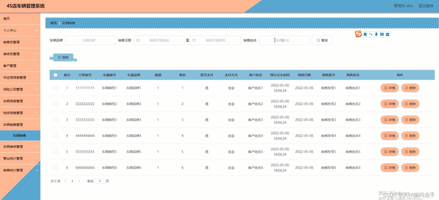Click the Sogou microphone voice input icon

tap(376, 34)
